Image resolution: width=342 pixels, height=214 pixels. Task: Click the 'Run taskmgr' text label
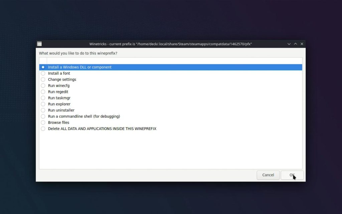[59, 98]
